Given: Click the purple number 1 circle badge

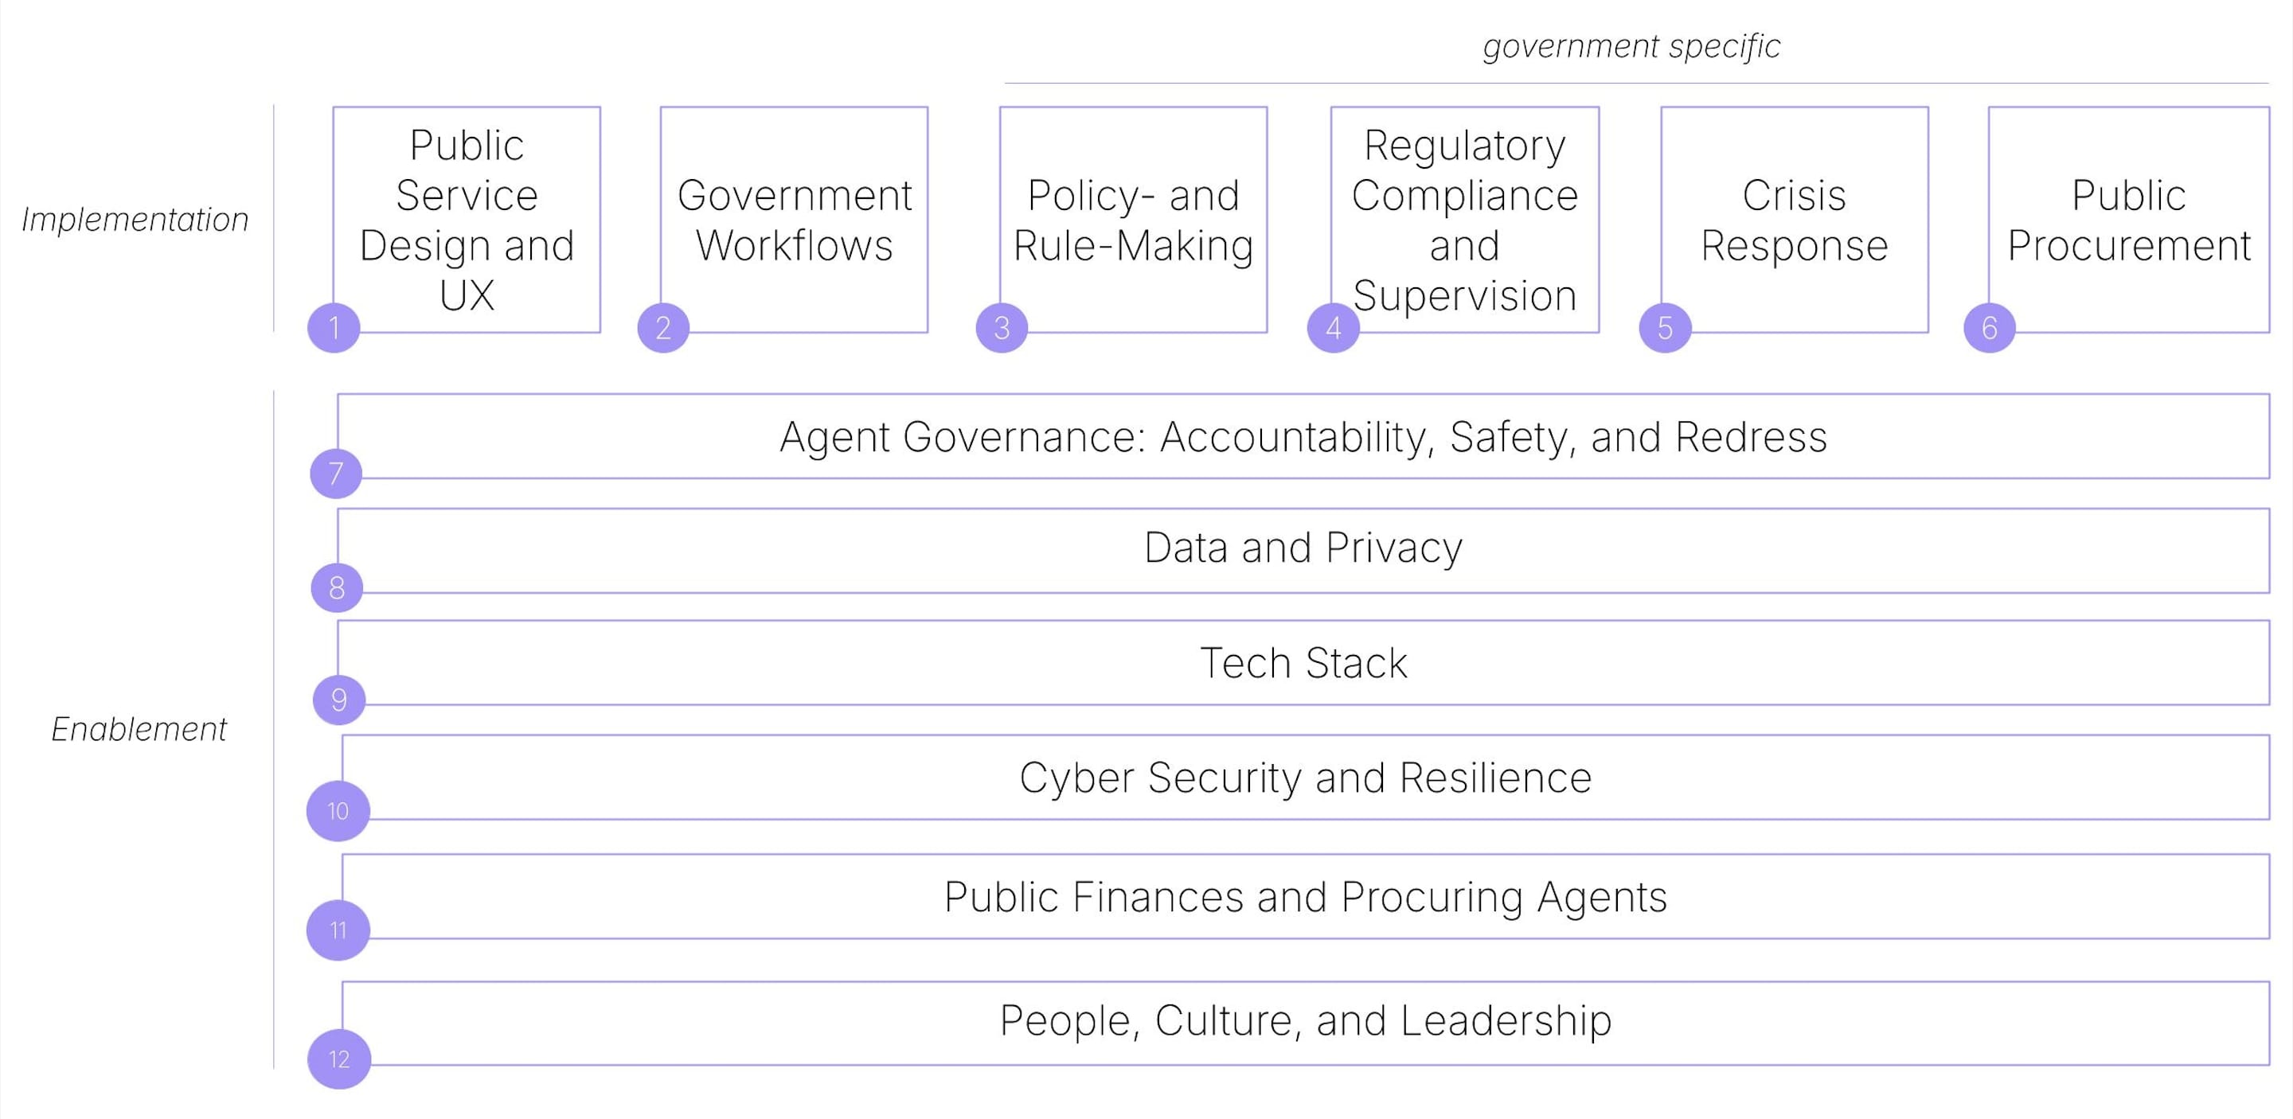Looking at the screenshot, I should (334, 328).
